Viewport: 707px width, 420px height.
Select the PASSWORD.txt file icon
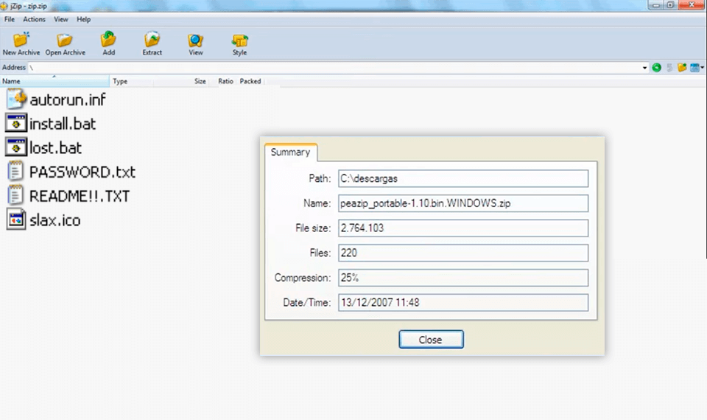(x=15, y=172)
